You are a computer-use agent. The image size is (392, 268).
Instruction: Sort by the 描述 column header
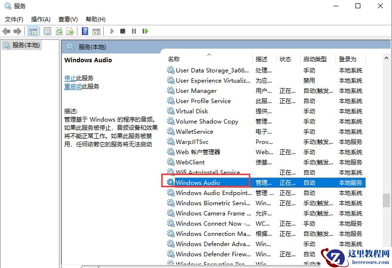[x=264, y=59]
